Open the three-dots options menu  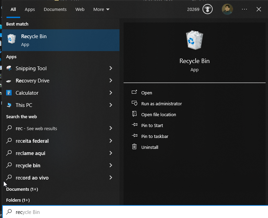tap(244, 9)
